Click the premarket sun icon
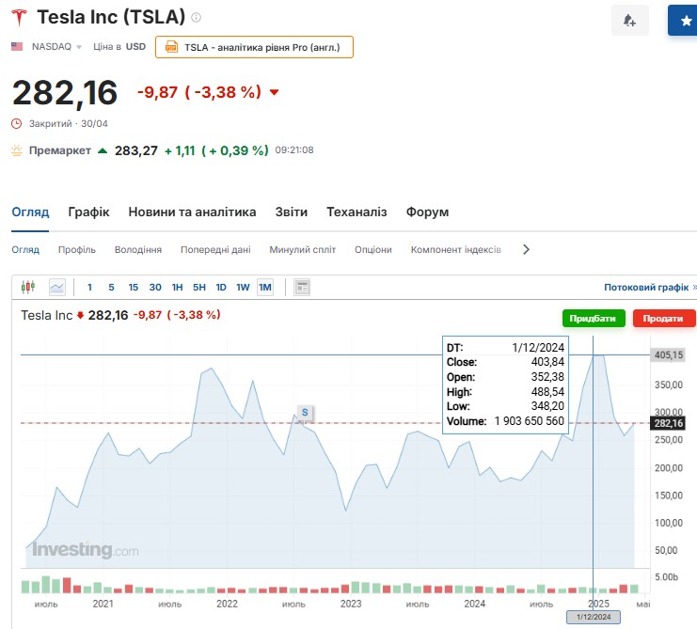This screenshot has height=629, width=697. tap(17, 150)
